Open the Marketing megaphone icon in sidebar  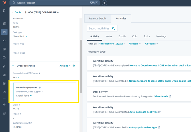point(4,41)
